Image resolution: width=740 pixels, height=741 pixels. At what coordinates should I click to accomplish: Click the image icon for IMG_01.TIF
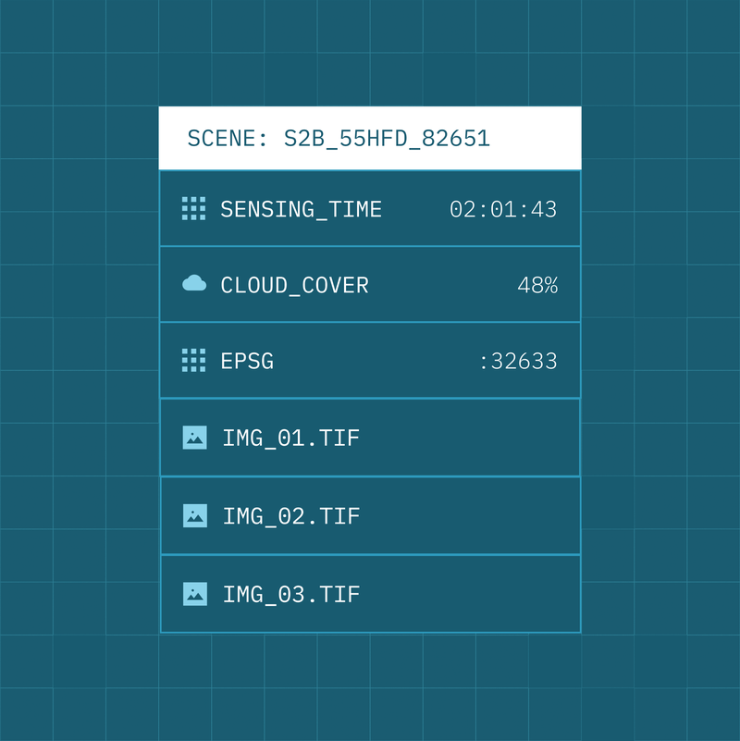(x=194, y=438)
